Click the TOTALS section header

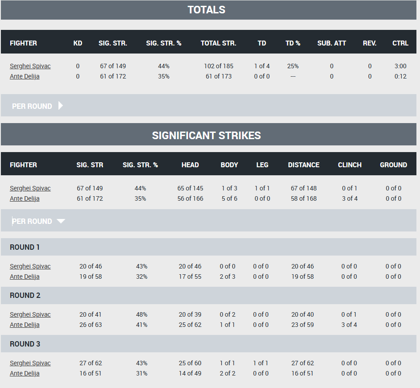click(206, 10)
